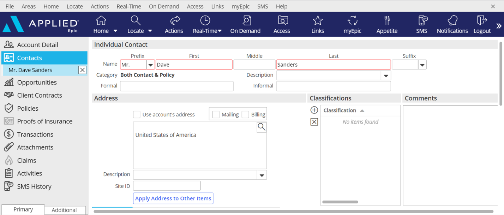Delete classification using X icon
504x215 pixels.
tap(314, 122)
